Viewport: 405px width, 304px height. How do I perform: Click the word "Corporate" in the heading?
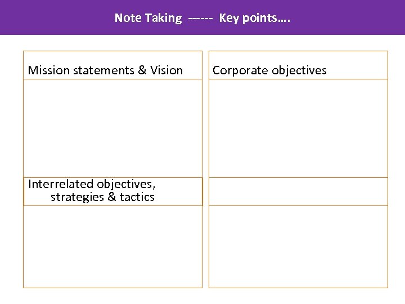coord(240,70)
